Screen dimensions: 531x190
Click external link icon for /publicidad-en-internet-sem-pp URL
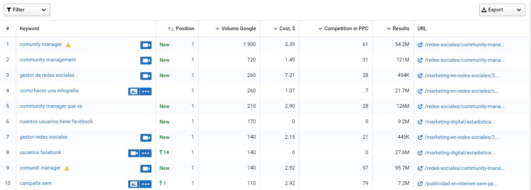420,184
